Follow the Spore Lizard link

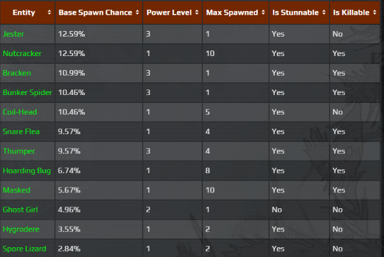click(23, 248)
